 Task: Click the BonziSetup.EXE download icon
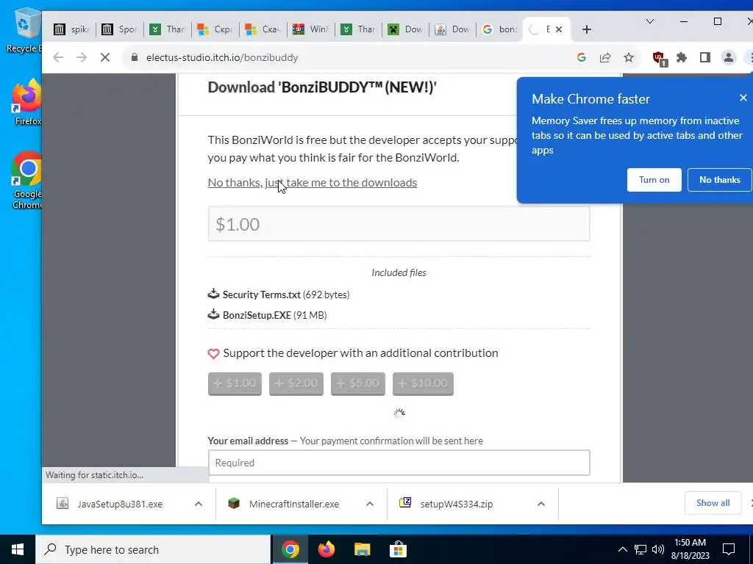point(213,314)
